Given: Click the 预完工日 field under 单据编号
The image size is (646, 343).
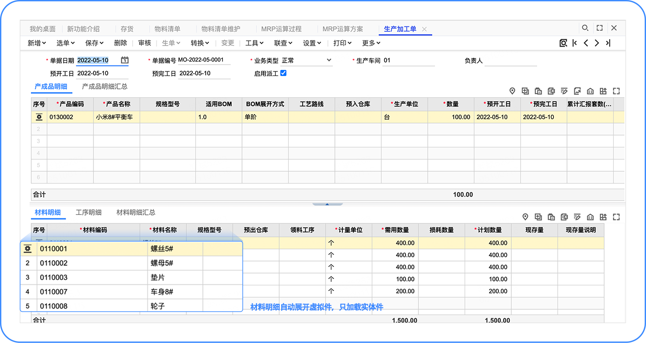Looking at the screenshot, I should 204,73.
